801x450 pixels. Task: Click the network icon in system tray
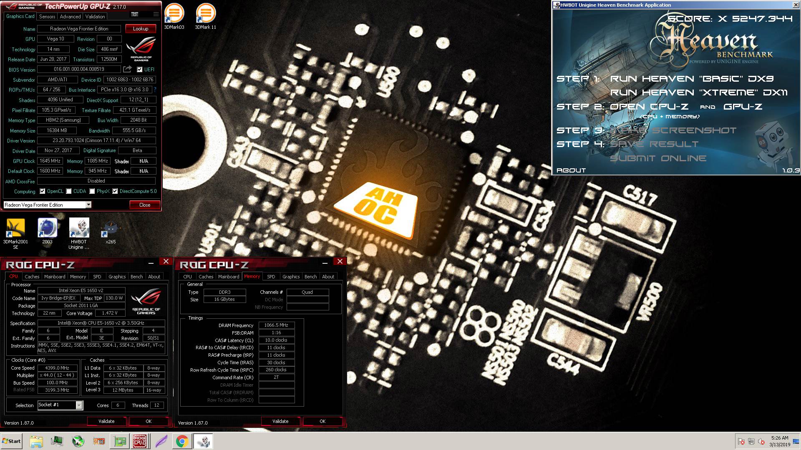[751, 441]
